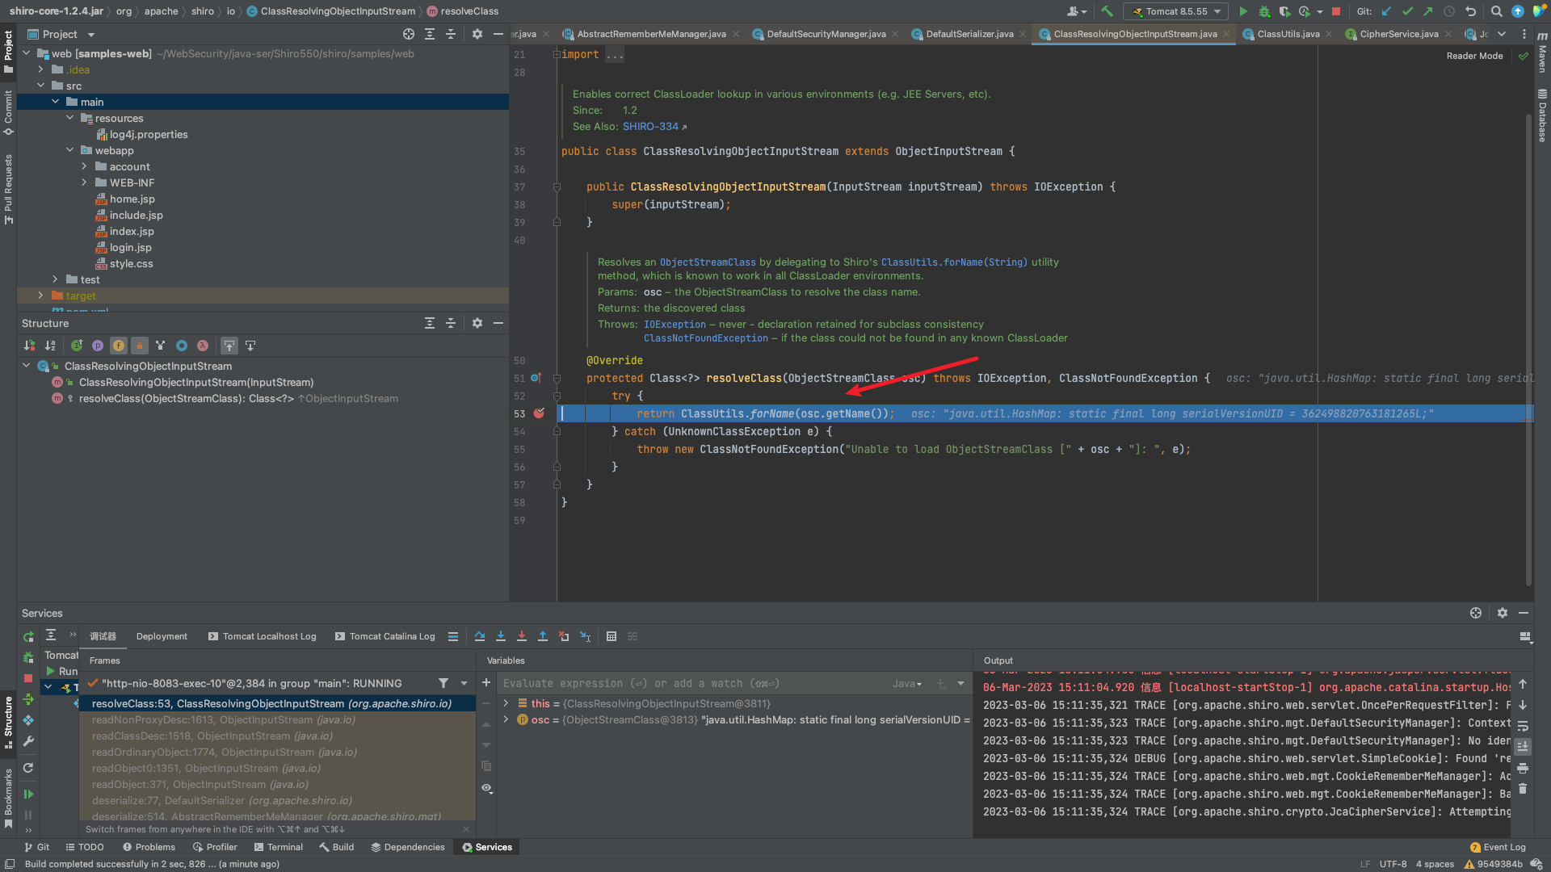This screenshot has width=1551, height=872.
Task: Open login.jsp in Project tree
Action: [x=130, y=247]
